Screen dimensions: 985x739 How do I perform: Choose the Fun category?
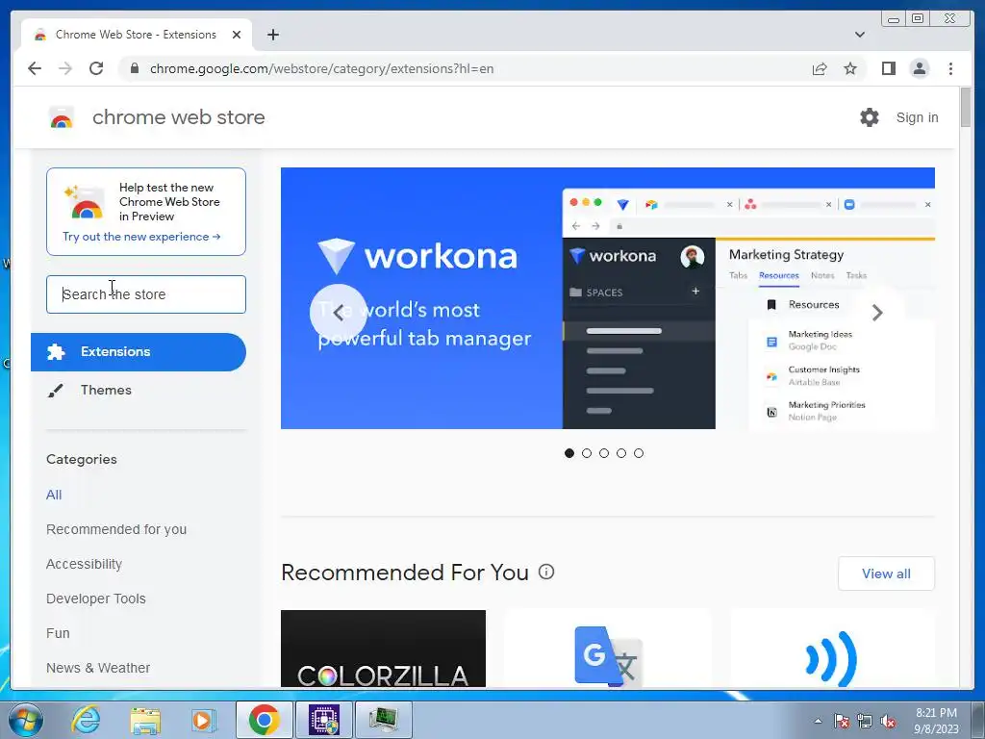[x=58, y=633]
